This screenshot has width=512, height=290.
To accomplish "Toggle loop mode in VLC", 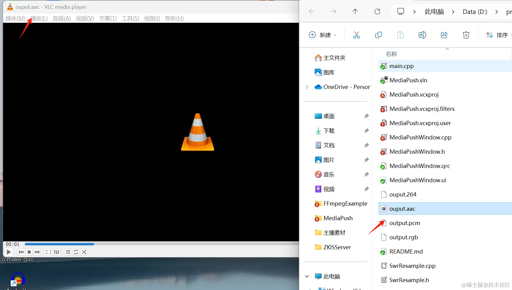I will [x=76, y=252].
